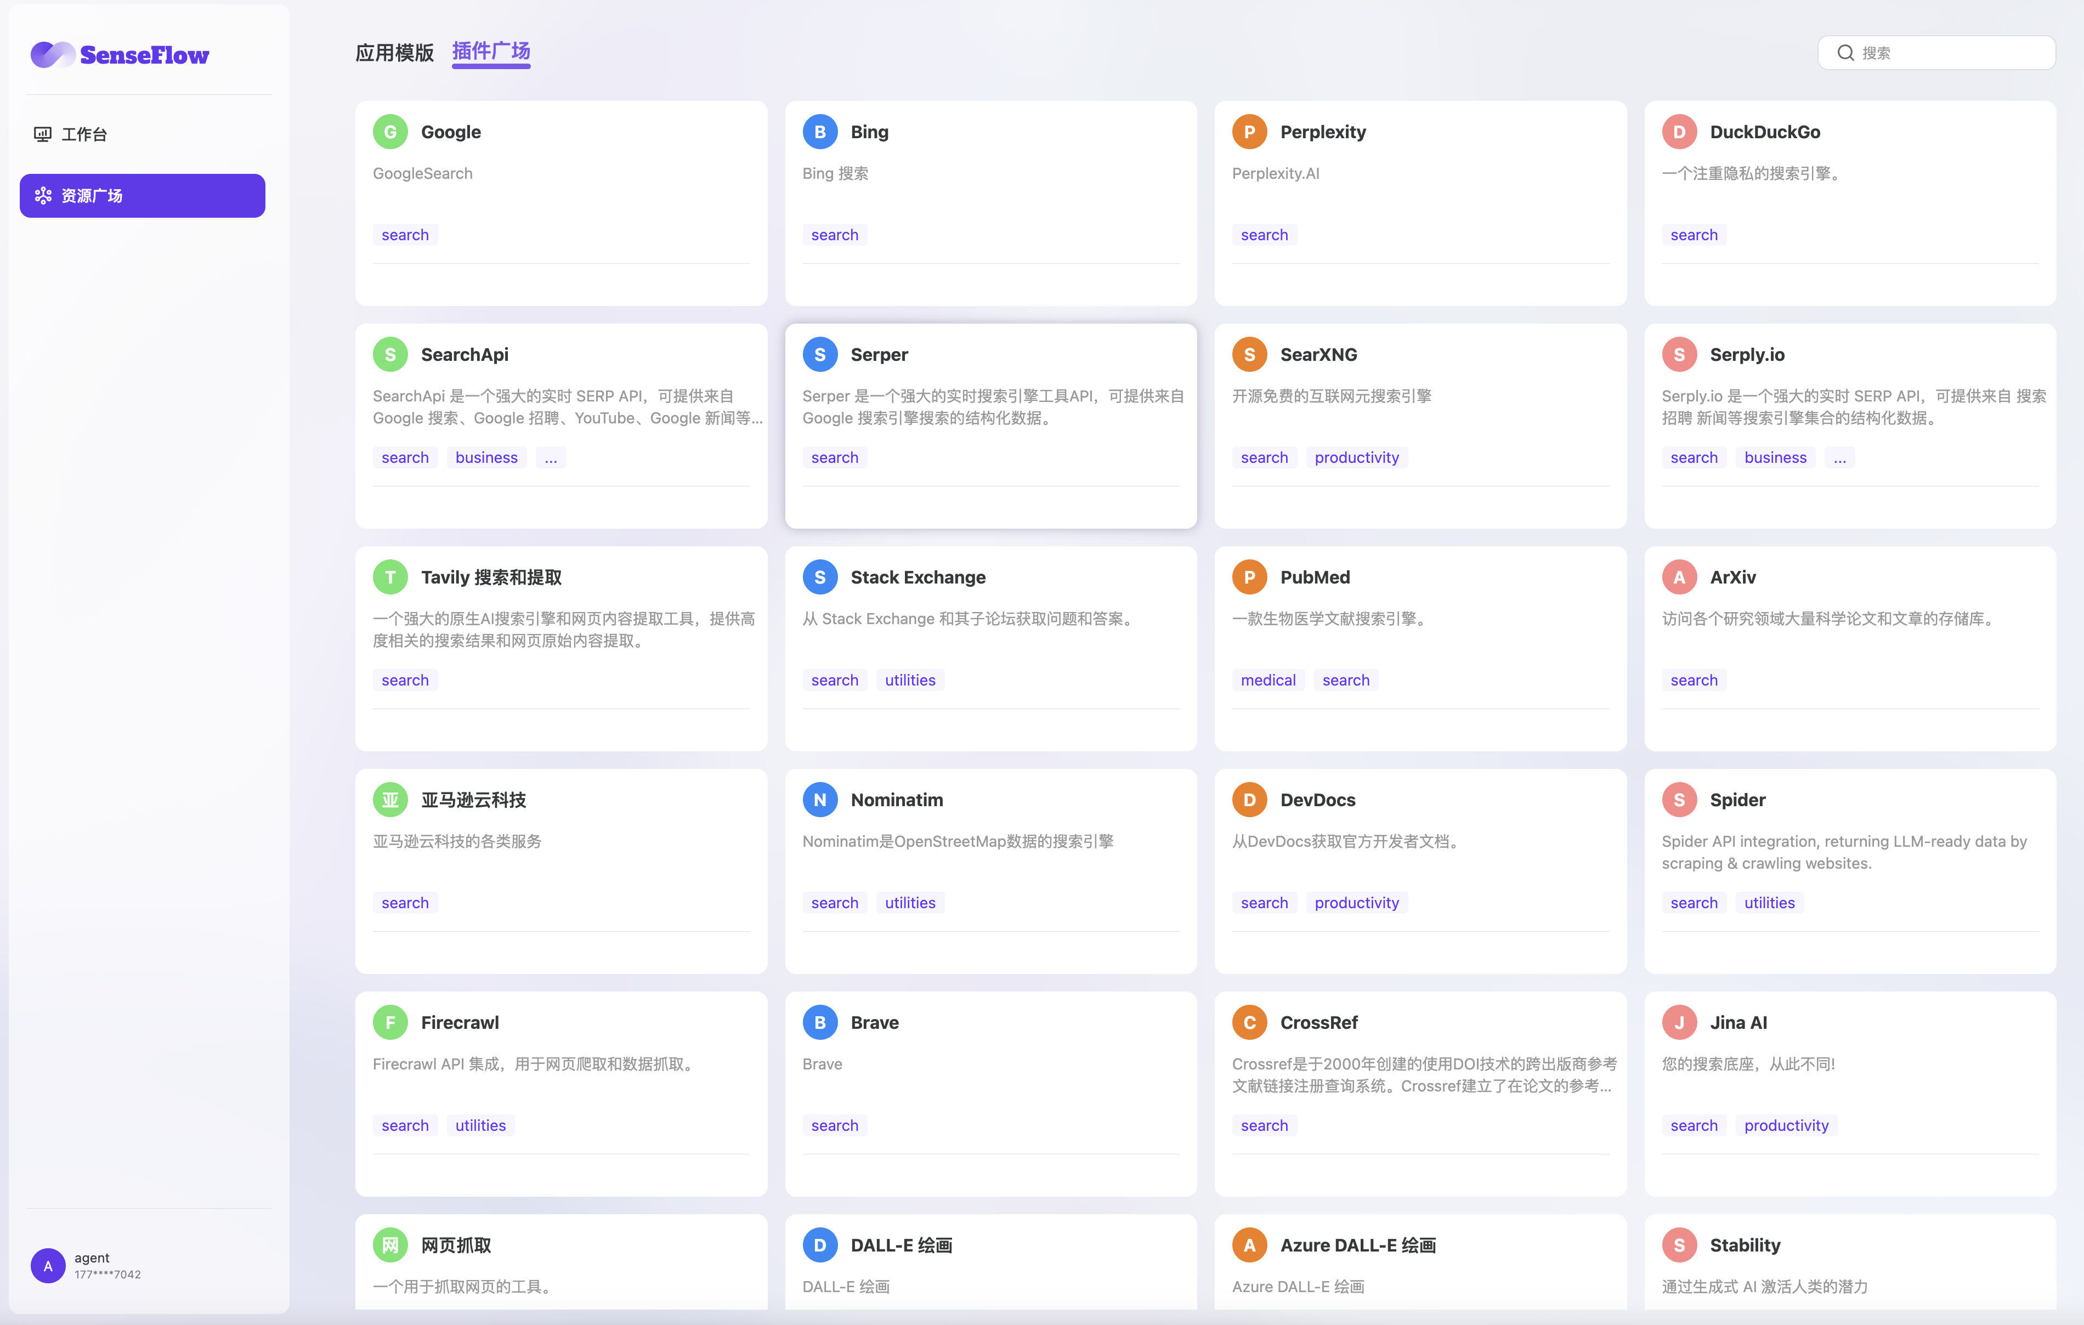Click the agent user avatar

click(48, 1265)
